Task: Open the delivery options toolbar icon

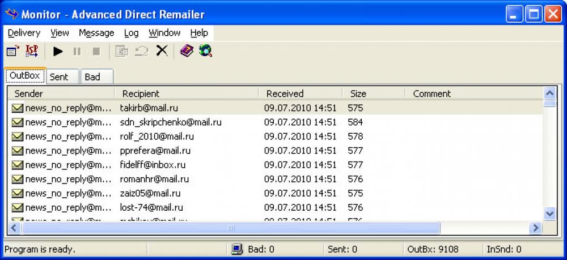Action: (13, 52)
